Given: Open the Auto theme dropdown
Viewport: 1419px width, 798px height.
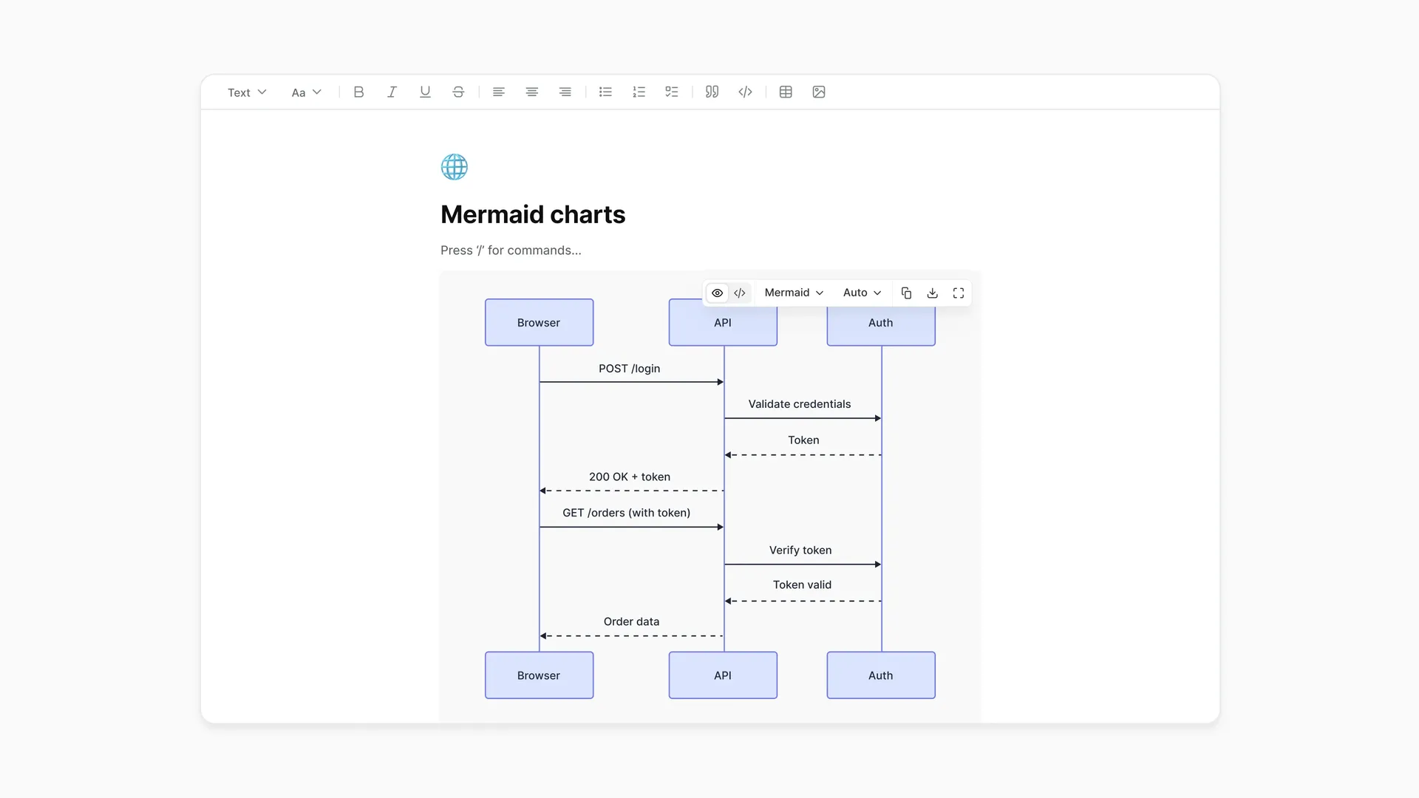Looking at the screenshot, I should tap(862, 293).
